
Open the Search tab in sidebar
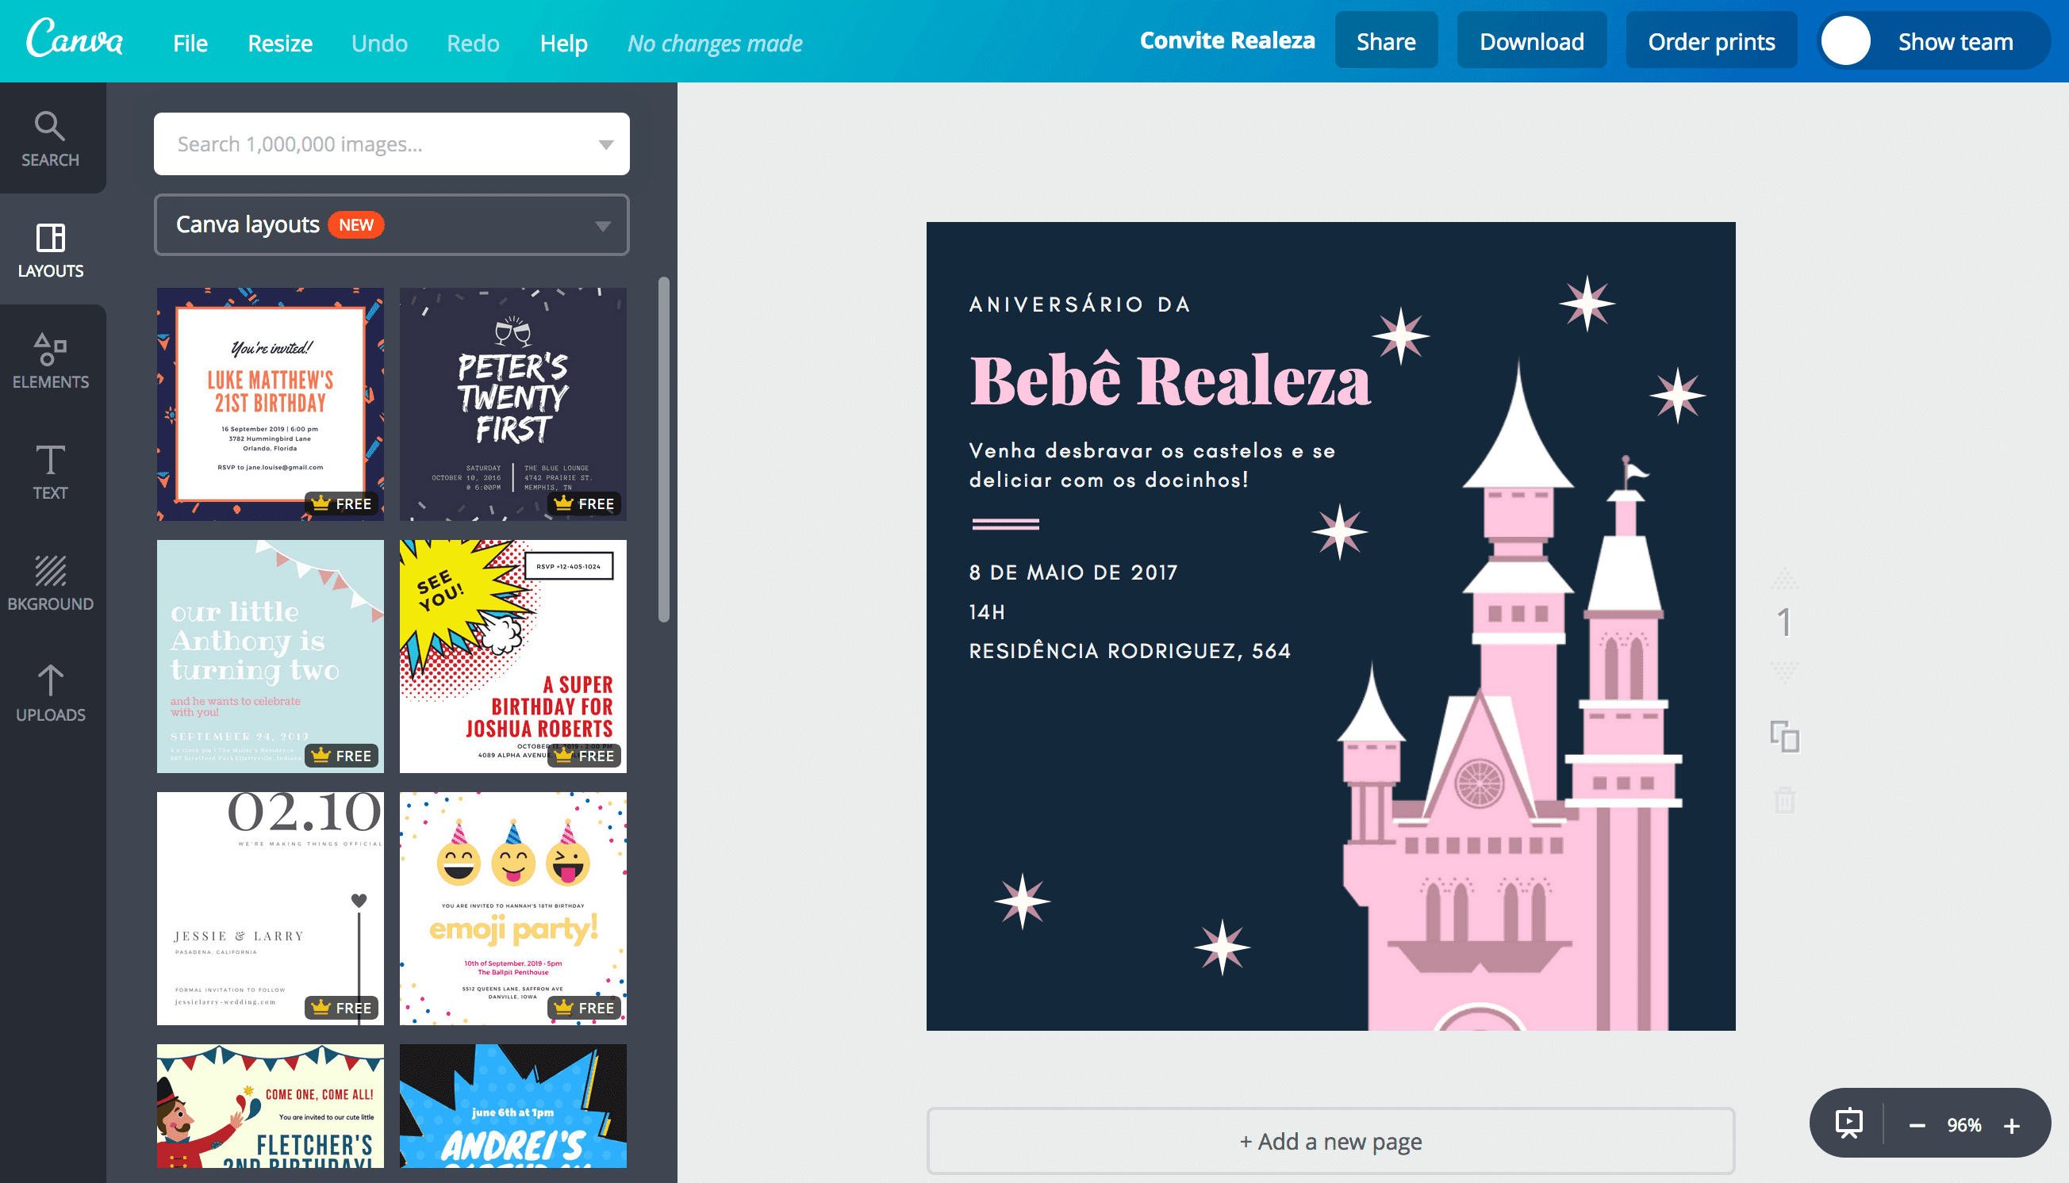pyautogui.click(x=51, y=139)
